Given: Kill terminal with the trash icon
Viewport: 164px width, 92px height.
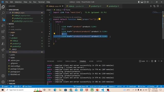Looking at the screenshot, I should [x=155, y=61].
